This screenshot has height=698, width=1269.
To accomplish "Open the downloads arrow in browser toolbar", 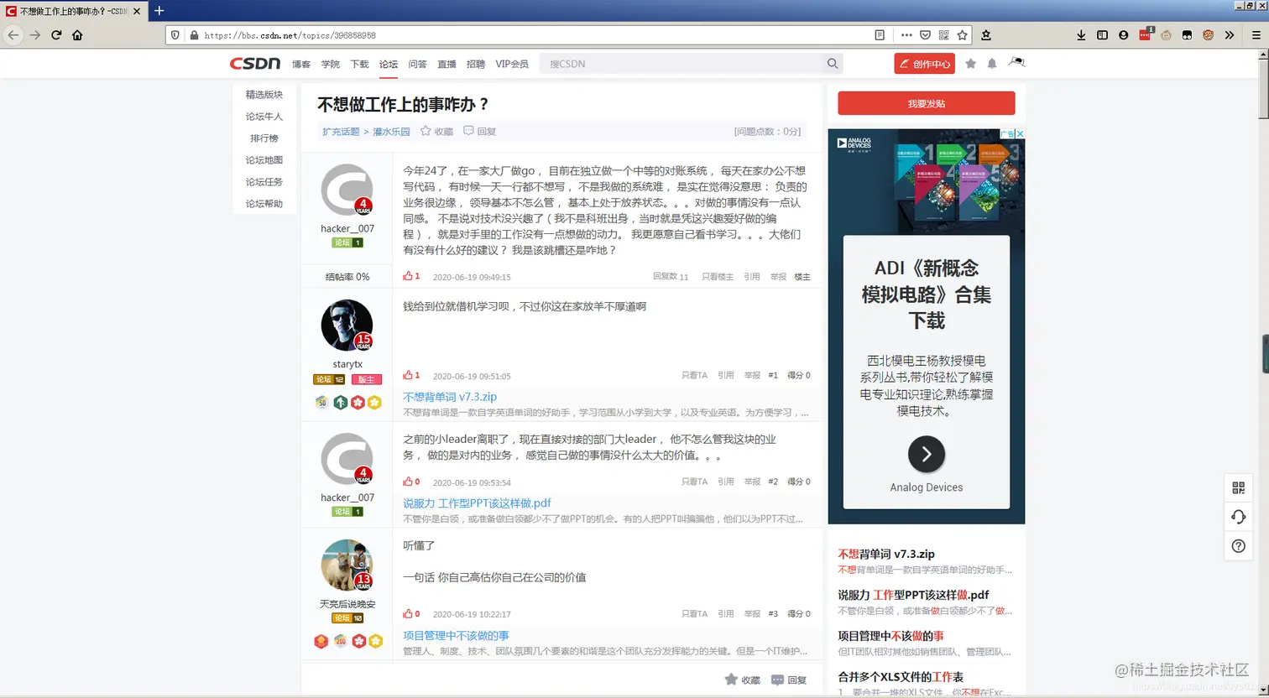I will click(x=1081, y=35).
